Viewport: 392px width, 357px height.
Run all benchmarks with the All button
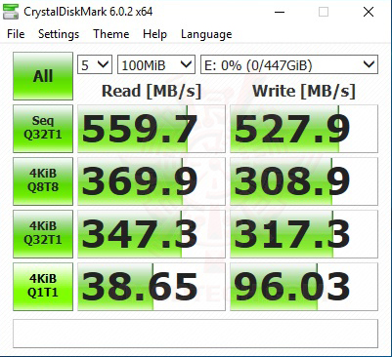[43, 76]
